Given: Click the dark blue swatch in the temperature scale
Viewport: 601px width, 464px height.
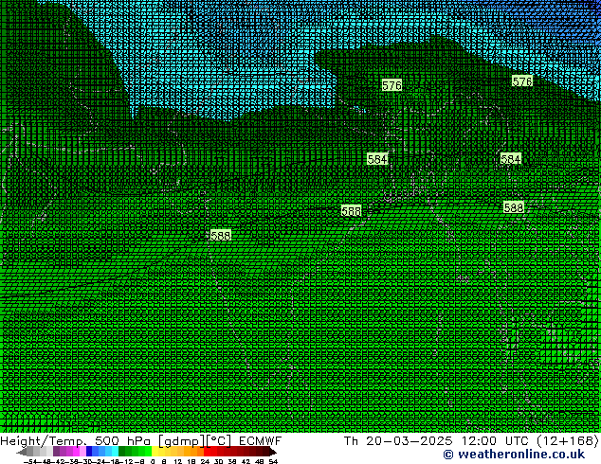Looking at the screenshot, I should point(89,451).
